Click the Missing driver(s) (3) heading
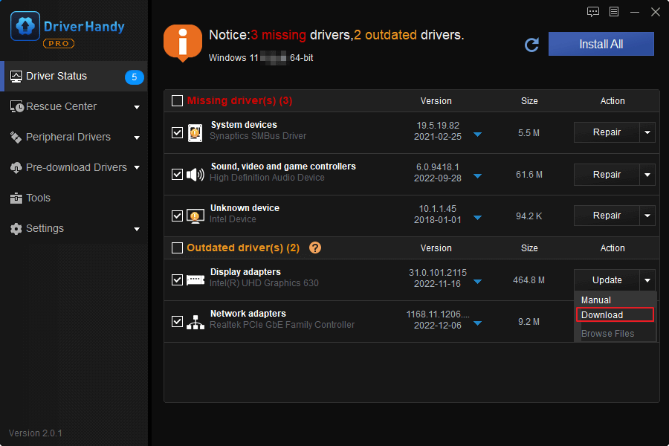Image resolution: width=669 pixels, height=446 pixels. tap(240, 101)
